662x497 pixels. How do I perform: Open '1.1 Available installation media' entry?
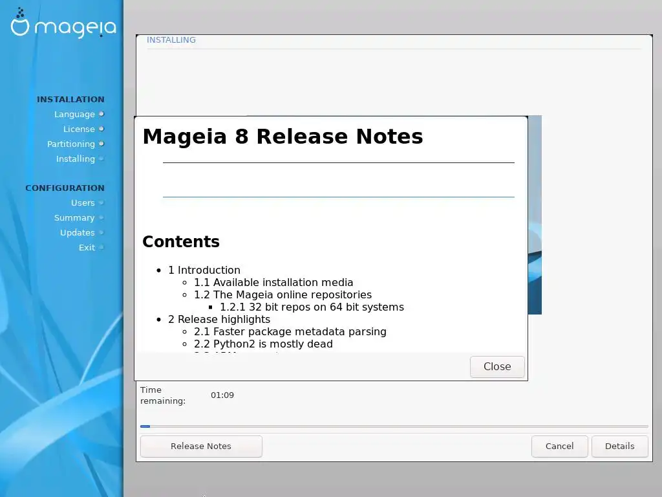point(273,282)
